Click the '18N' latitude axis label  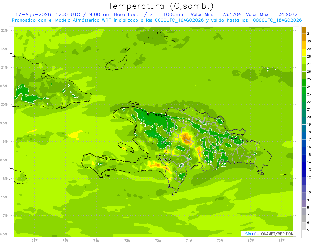pos(4,178)
